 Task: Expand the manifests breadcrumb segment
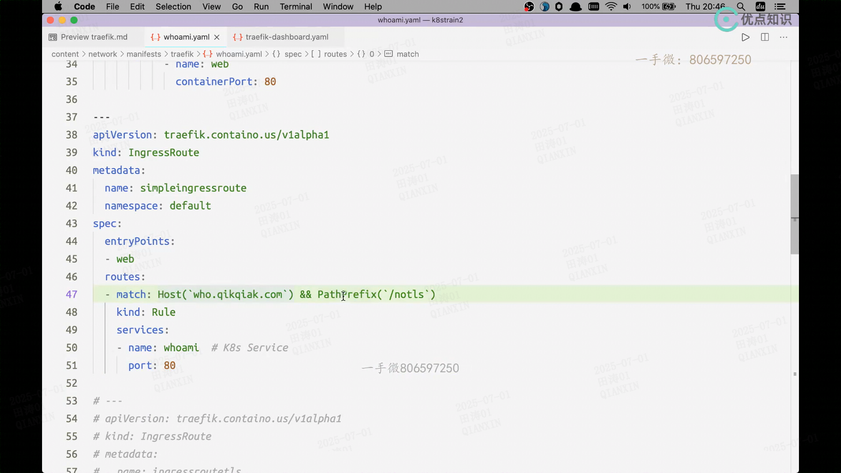[x=144, y=54]
